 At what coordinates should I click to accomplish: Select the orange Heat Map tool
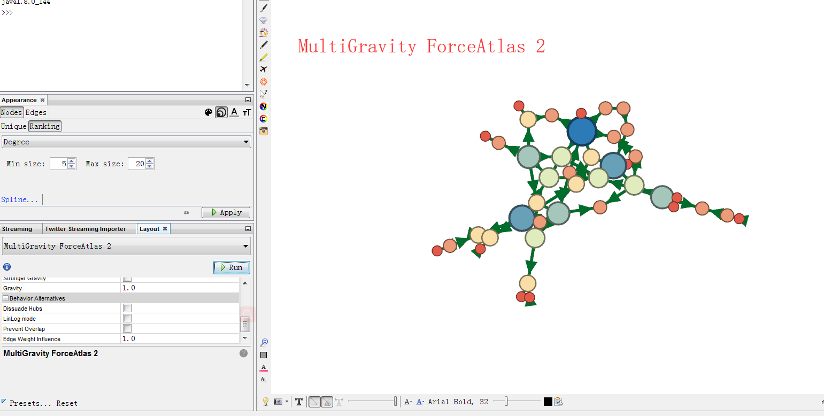point(264,82)
